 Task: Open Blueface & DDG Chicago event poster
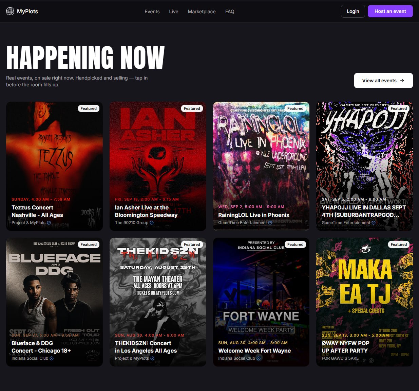click(54, 302)
